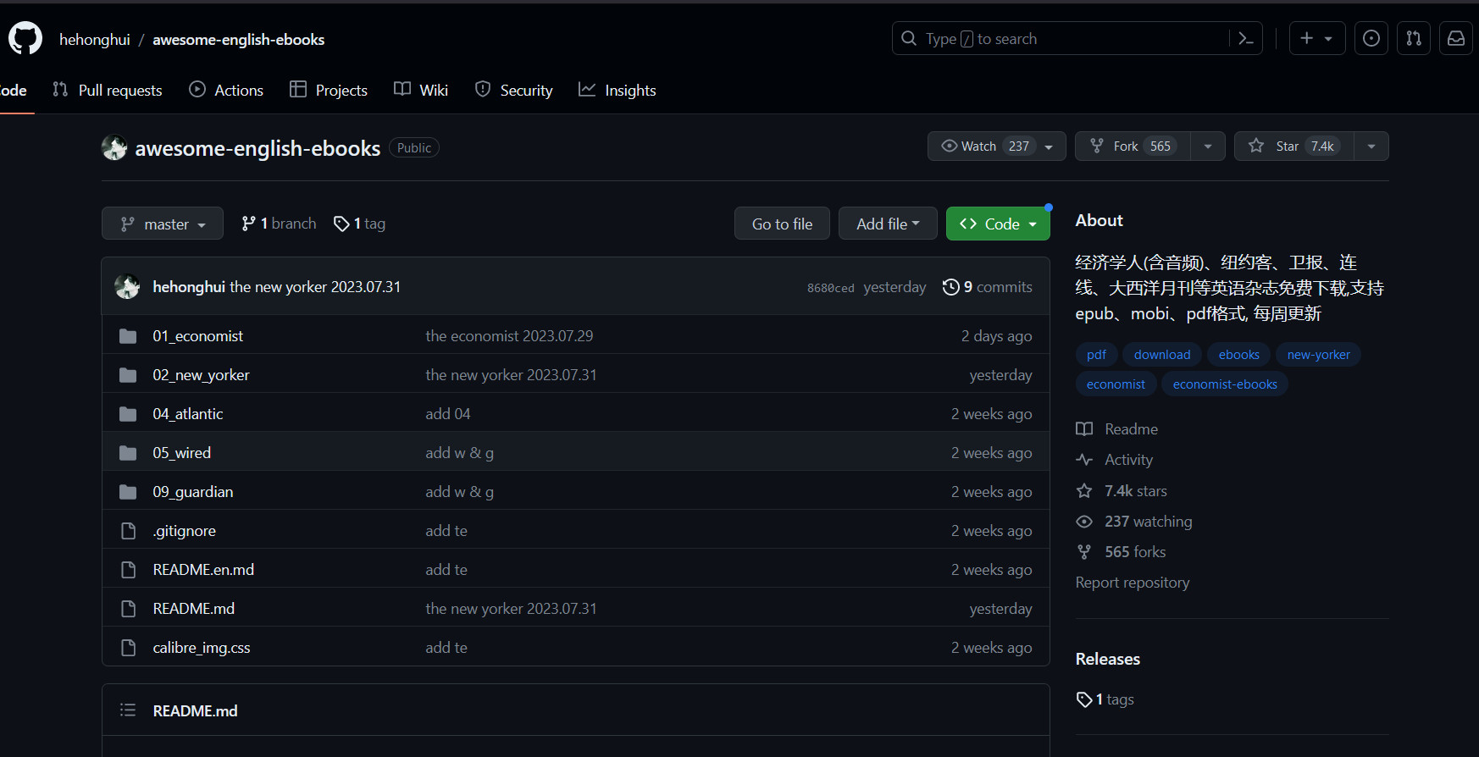Image resolution: width=1479 pixels, height=757 pixels.
Task: Select the economist topic tag
Action: coord(1116,384)
